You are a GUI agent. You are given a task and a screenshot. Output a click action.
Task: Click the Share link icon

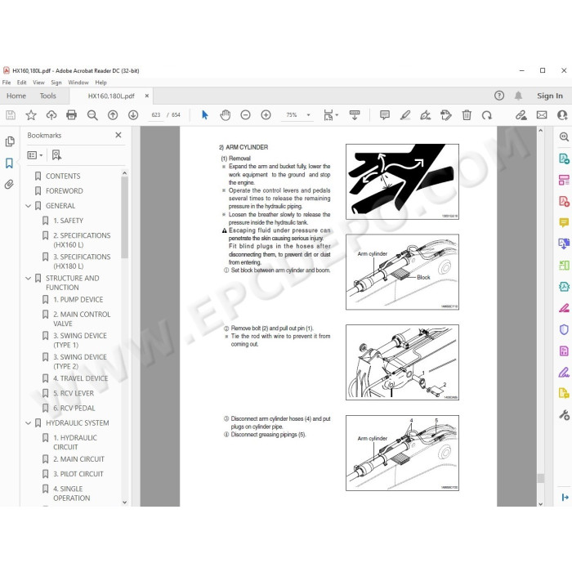(521, 115)
